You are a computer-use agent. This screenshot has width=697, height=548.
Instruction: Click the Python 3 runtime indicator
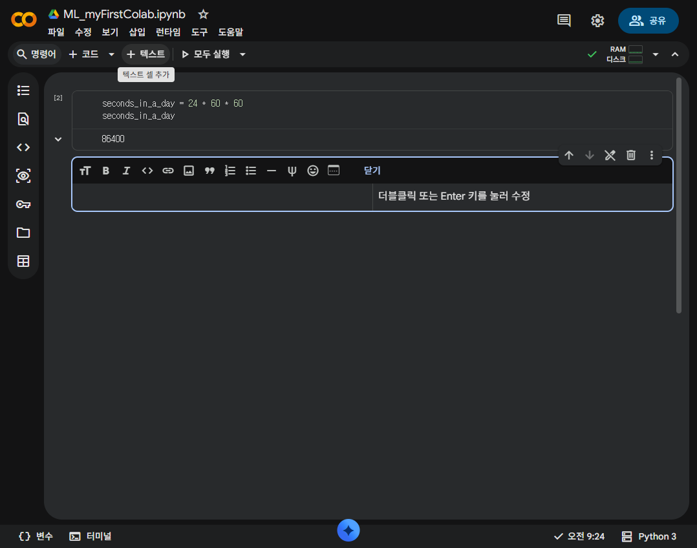click(649, 536)
